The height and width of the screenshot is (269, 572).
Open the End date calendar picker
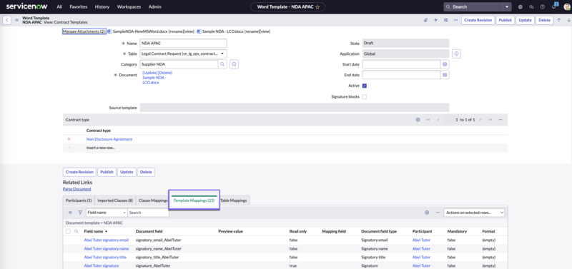(x=445, y=75)
